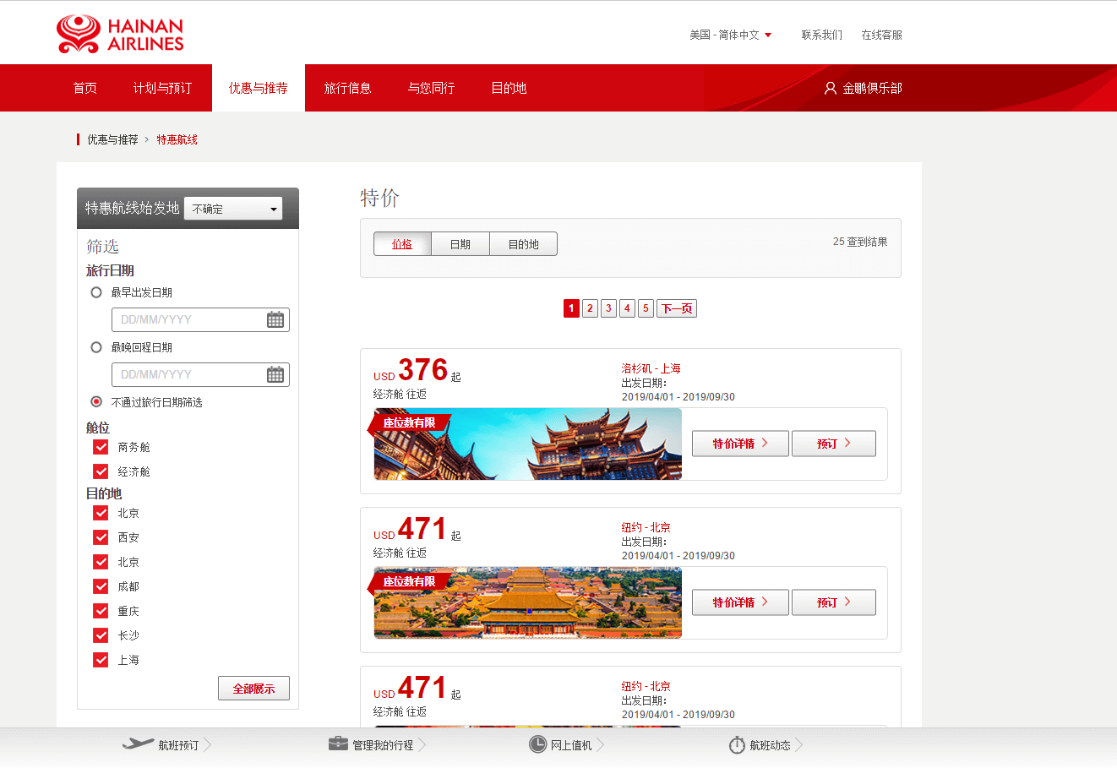The width and height of the screenshot is (1117, 768).
Task: Go to results page 2
Action: (x=590, y=308)
